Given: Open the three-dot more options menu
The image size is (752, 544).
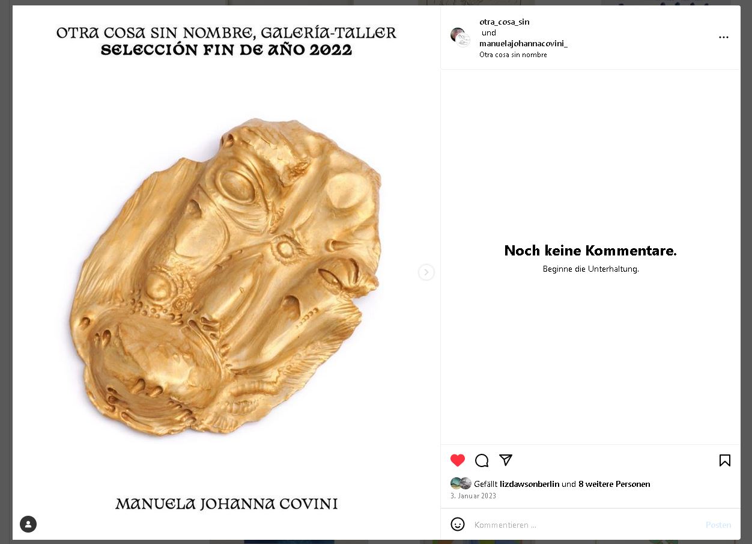Looking at the screenshot, I should click(x=724, y=37).
